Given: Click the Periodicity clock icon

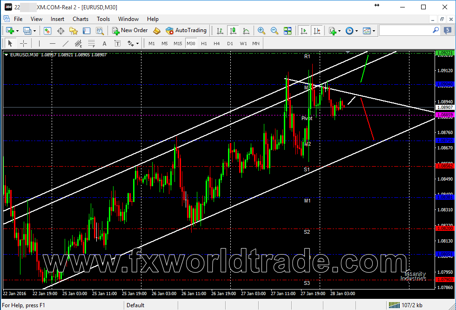Looking at the screenshot, I should click(349, 31).
